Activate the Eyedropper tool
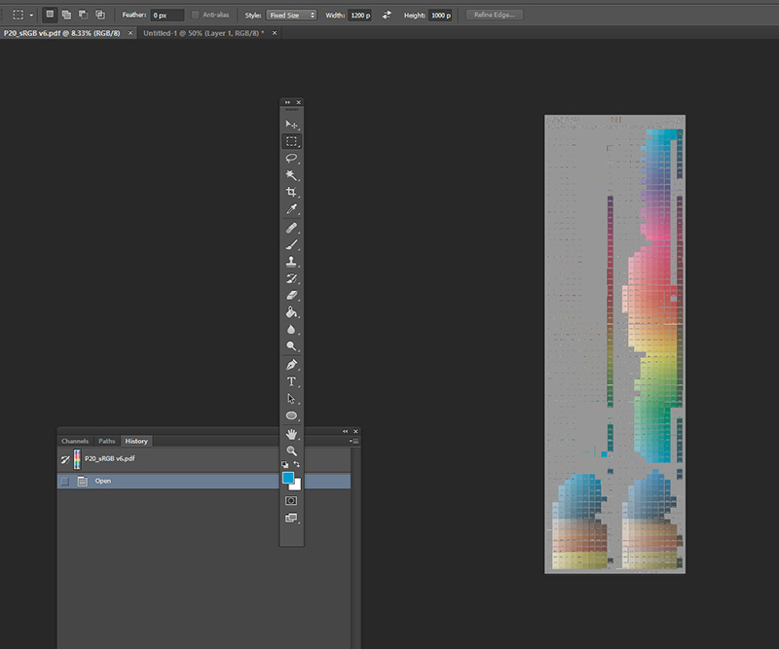 [291, 209]
